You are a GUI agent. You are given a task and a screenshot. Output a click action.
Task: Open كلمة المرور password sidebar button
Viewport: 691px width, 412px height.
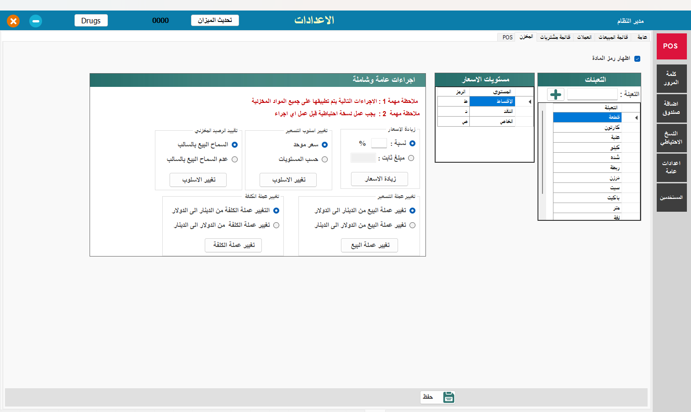tap(672, 78)
